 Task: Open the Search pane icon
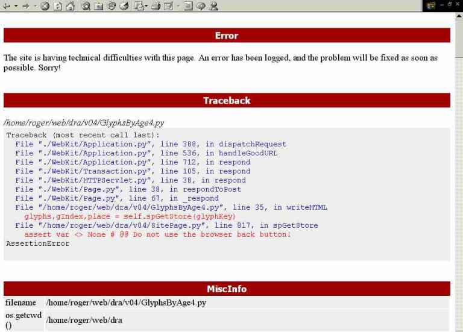coord(85,5)
